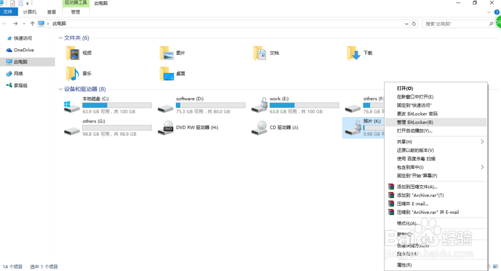Collapse the 文件夹 (6) group

pyautogui.click(x=61, y=38)
